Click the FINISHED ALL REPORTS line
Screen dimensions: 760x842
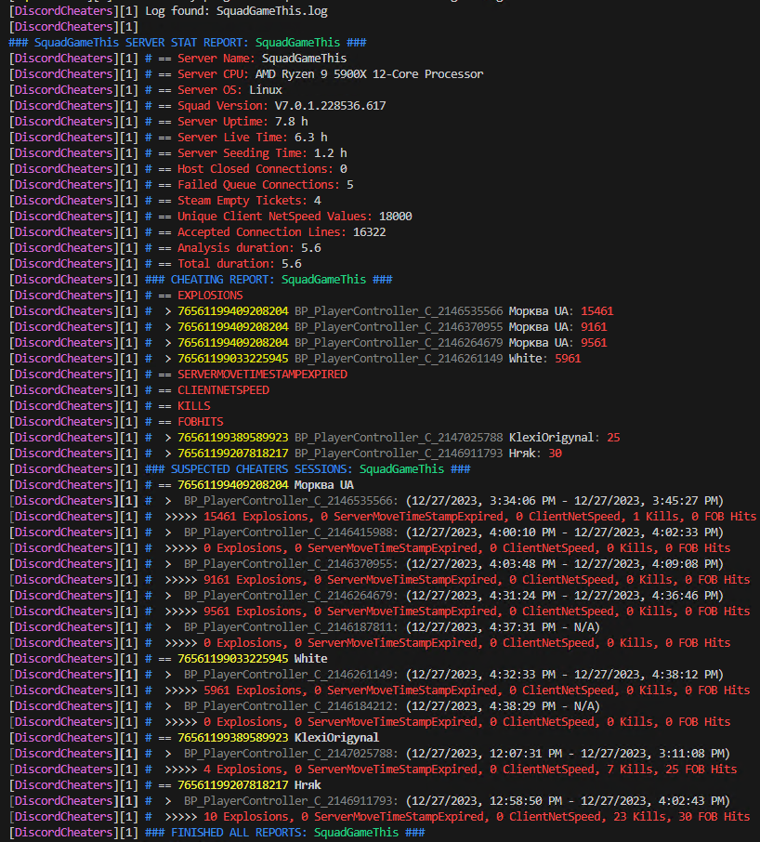[284, 833]
